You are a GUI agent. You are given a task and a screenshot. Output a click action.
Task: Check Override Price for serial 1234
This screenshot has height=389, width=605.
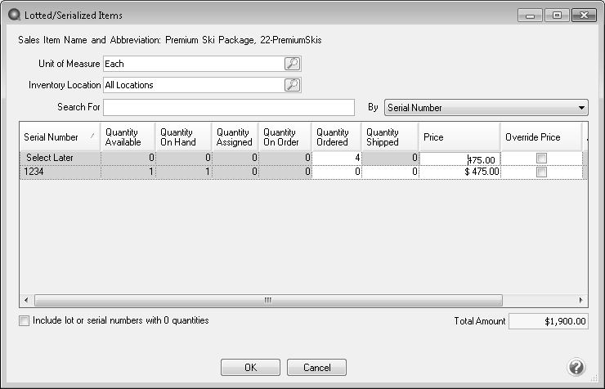pos(541,172)
